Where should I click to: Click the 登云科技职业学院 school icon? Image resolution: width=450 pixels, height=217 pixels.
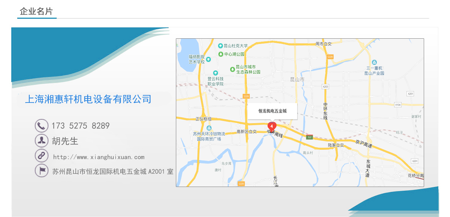point(215,73)
